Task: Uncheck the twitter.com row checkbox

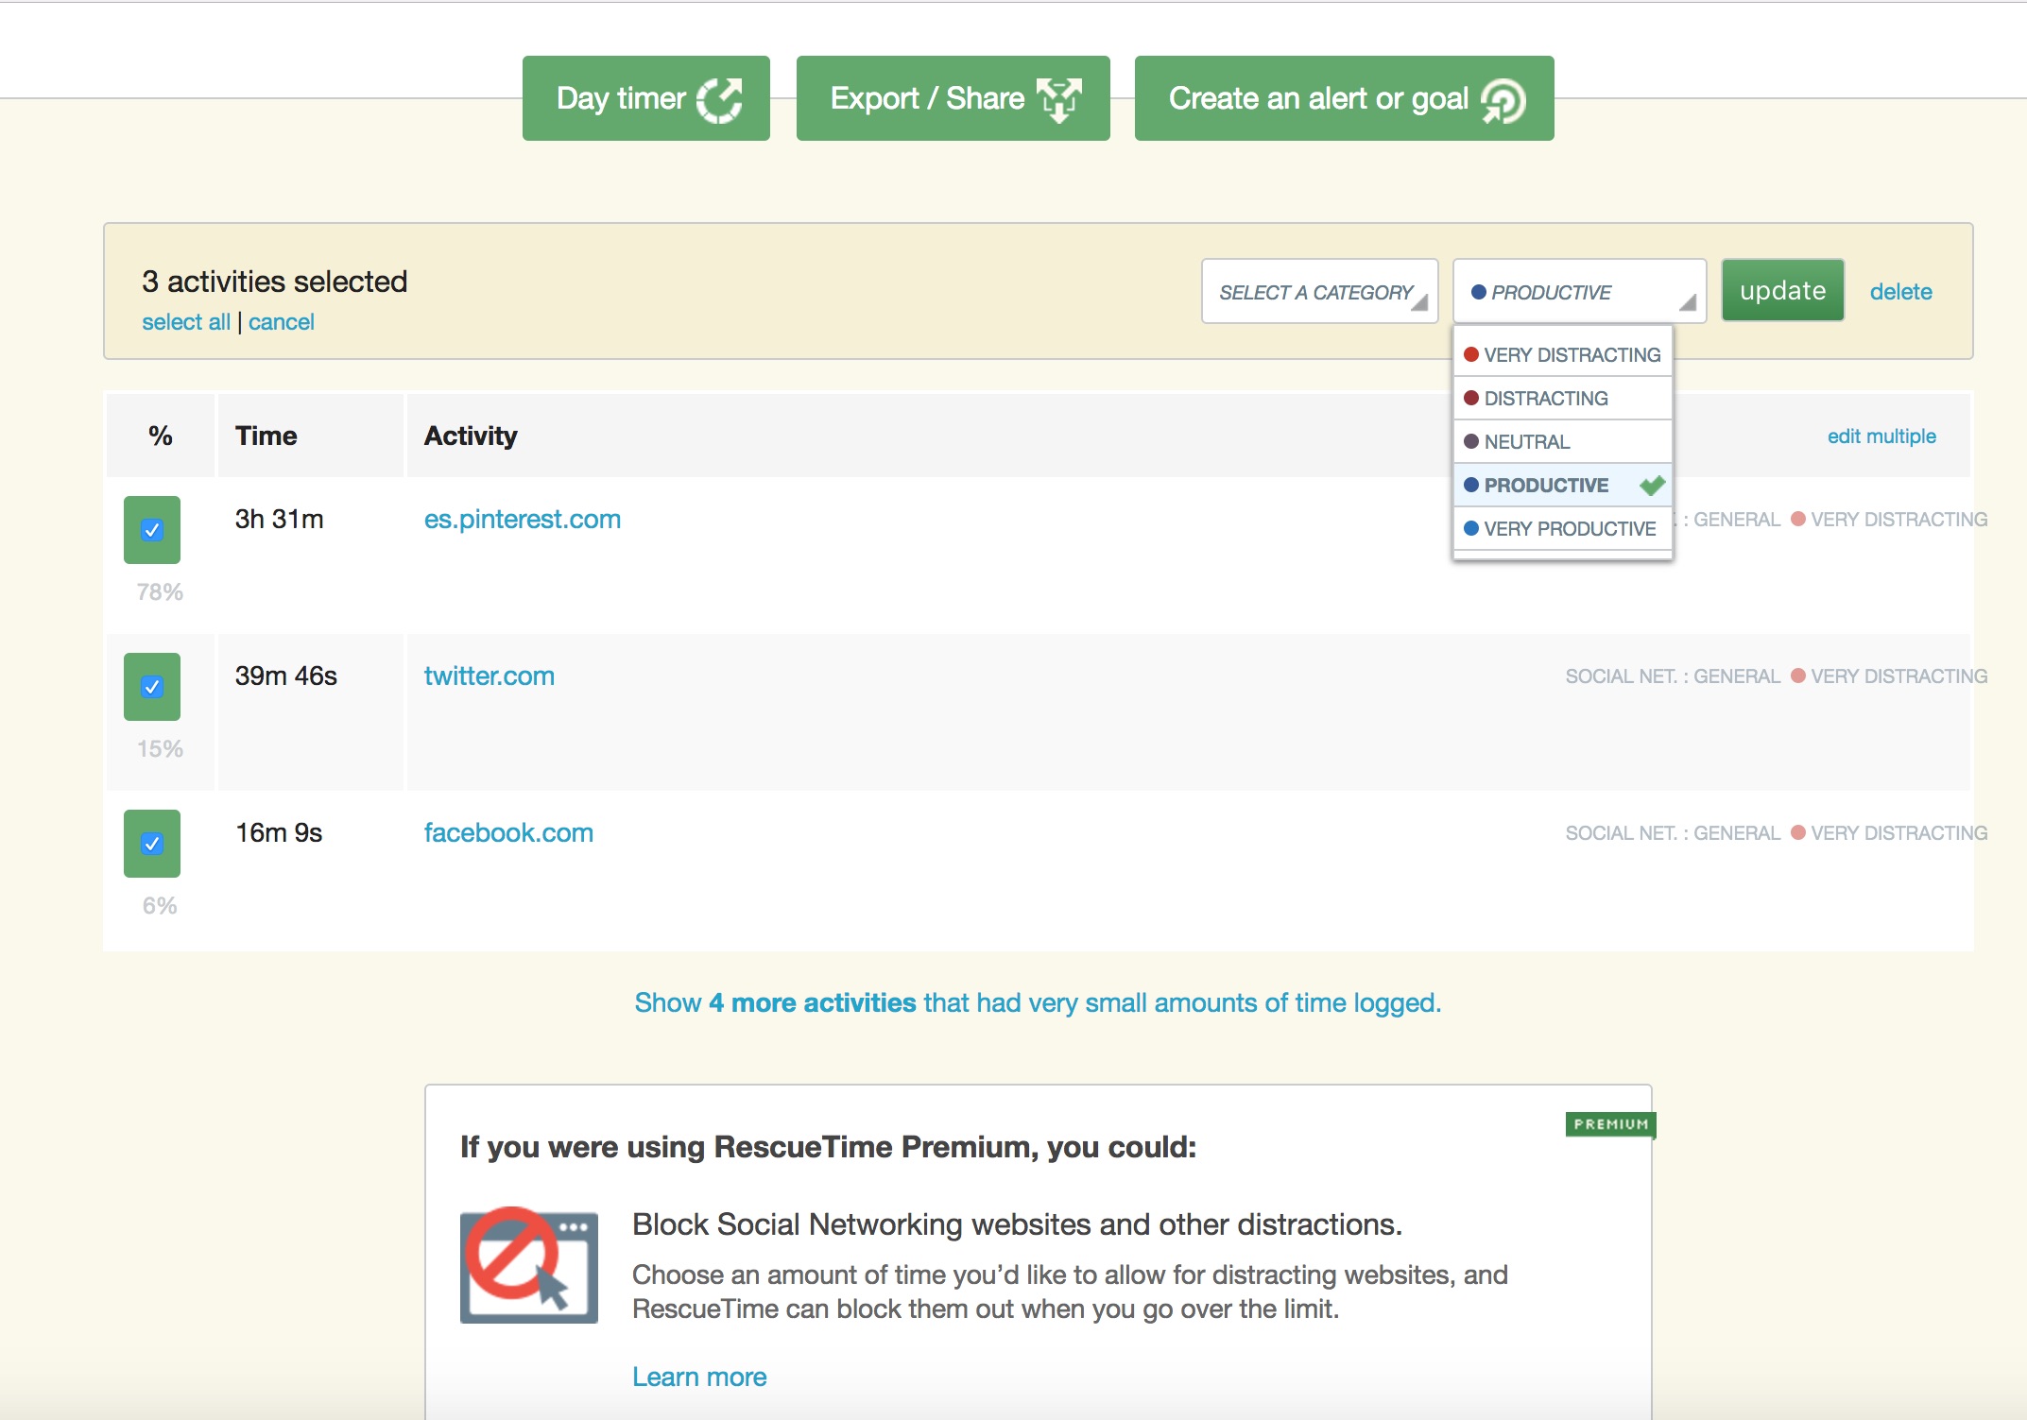Action: [x=152, y=687]
